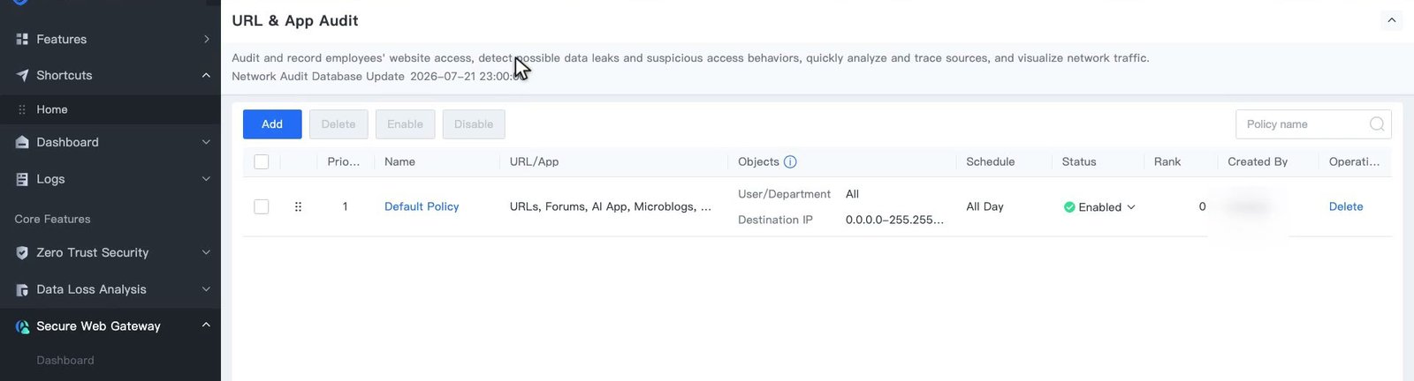Expand the Zero Trust Security chevron

click(206, 253)
